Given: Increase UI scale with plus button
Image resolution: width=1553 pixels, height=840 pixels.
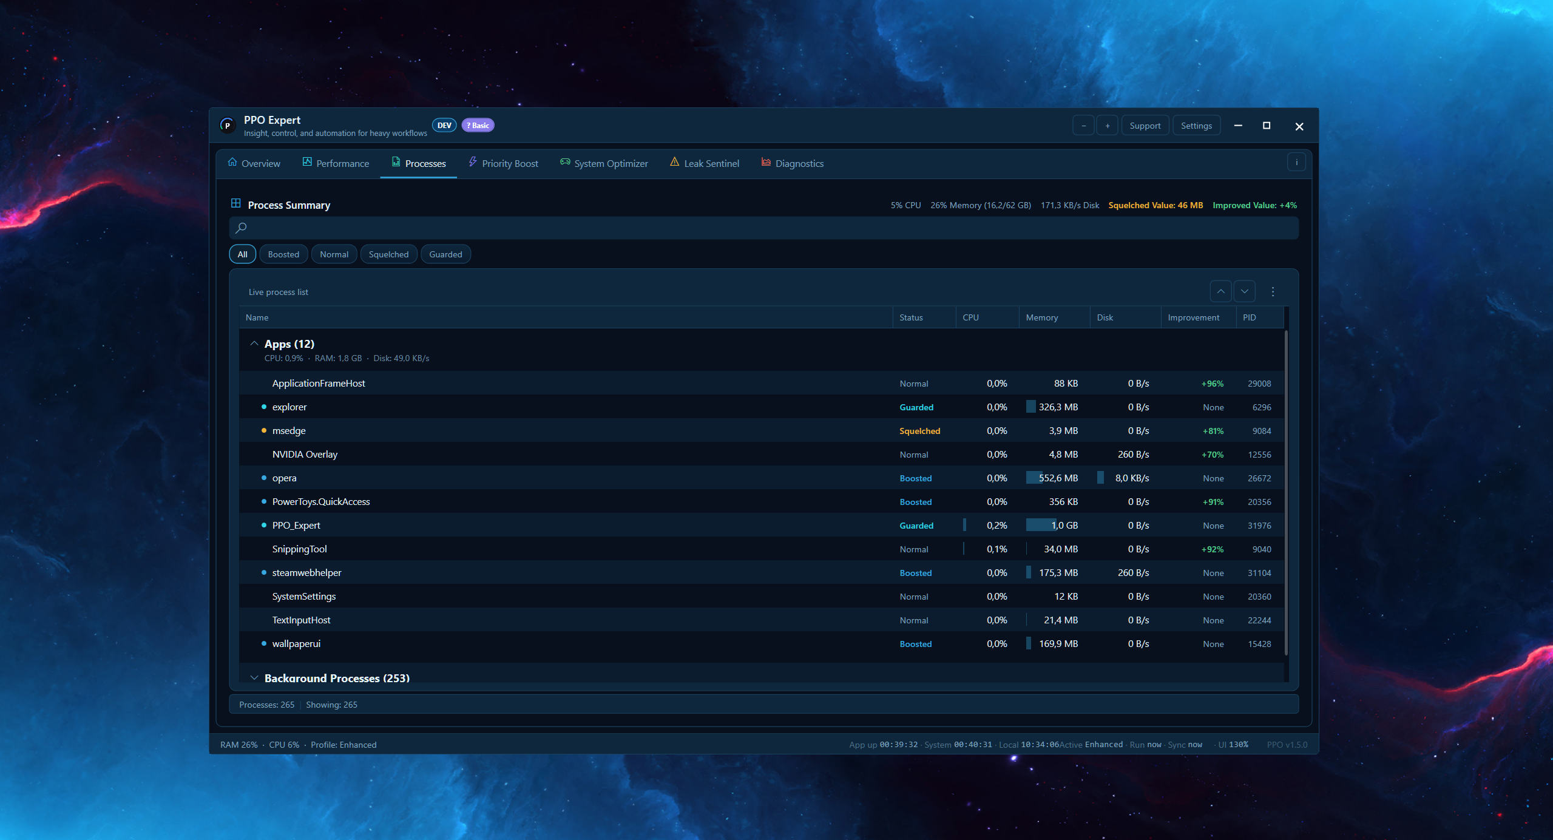Looking at the screenshot, I should click(1108, 126).
